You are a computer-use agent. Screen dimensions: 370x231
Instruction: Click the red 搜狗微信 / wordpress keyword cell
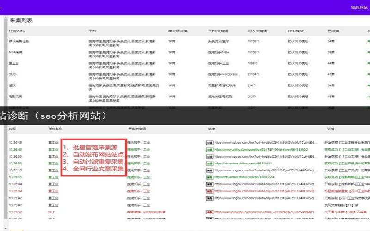click(x=146, y=212)
